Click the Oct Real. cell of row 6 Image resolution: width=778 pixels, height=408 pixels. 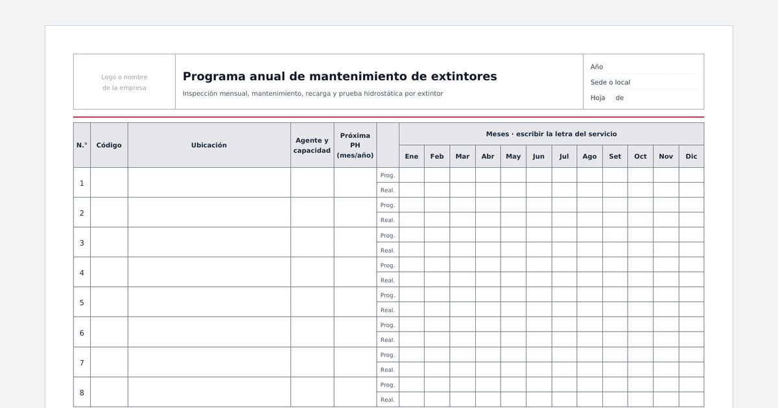click(641, 340)
